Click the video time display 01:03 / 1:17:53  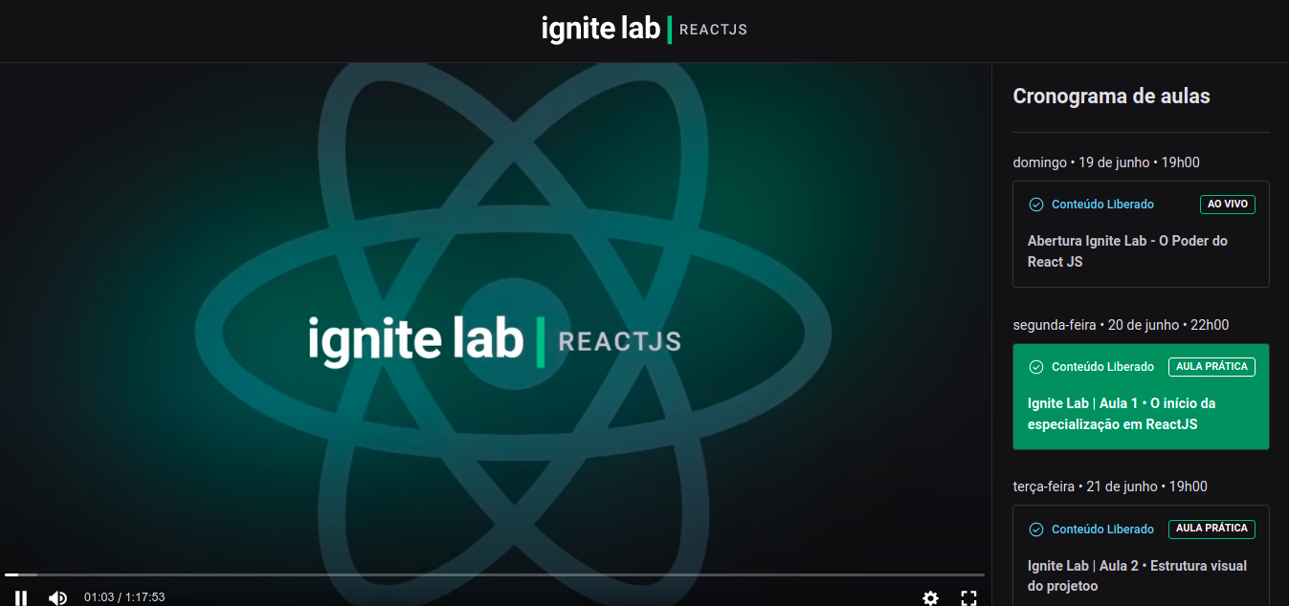[x=124, y=597]
